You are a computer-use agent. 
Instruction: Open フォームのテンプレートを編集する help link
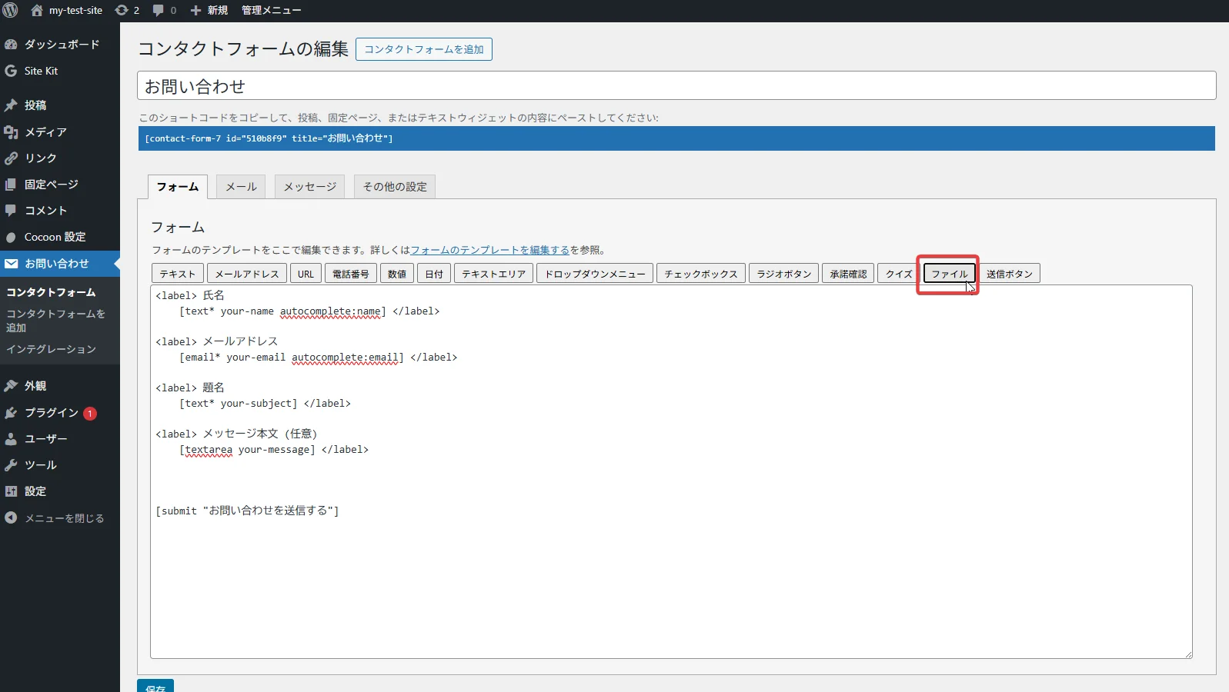click(x=489, y=250)
